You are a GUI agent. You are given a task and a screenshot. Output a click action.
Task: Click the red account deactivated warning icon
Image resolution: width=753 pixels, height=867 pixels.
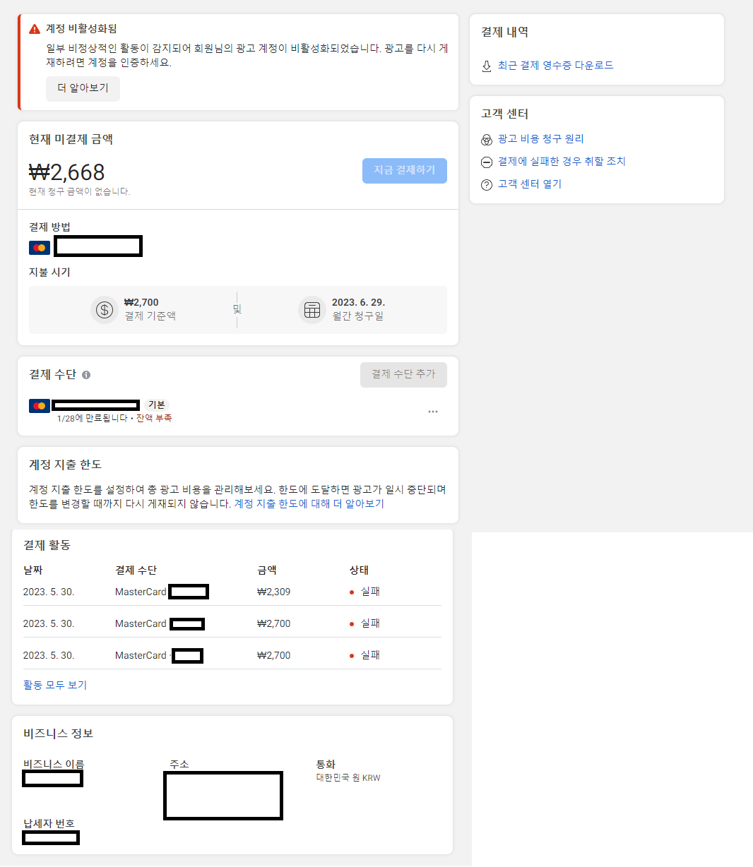[x=34, y=29]
